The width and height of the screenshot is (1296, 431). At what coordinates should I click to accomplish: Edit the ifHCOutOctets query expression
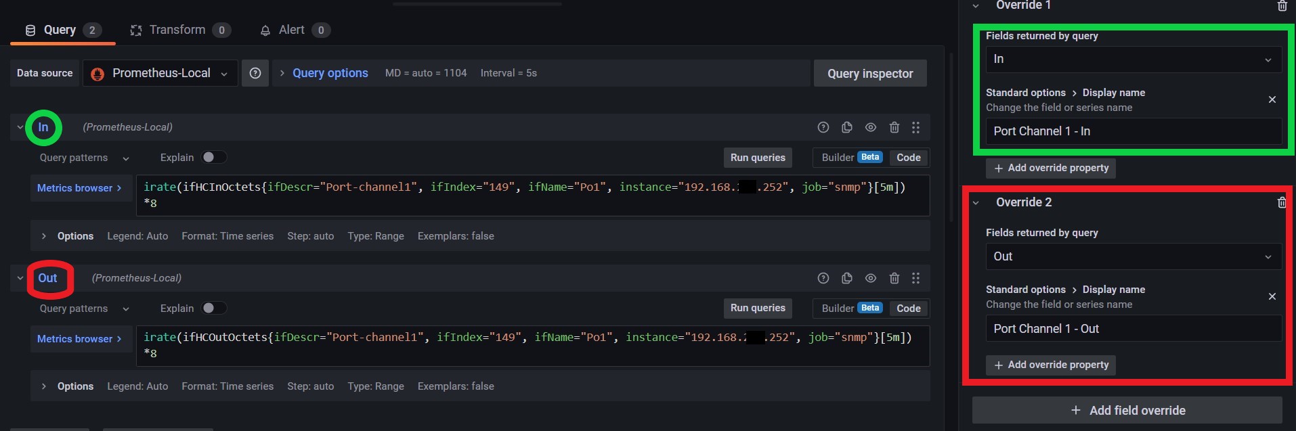533,346
